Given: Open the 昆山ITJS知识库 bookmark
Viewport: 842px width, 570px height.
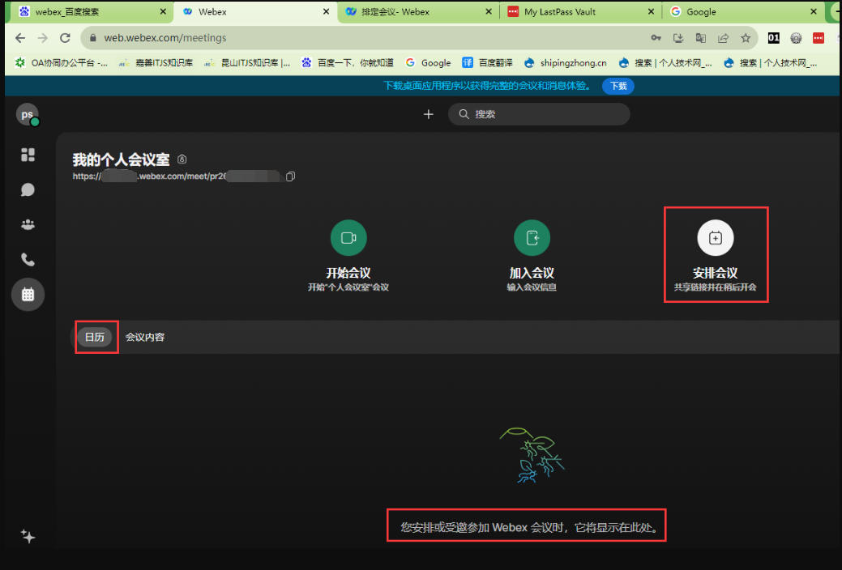Looking at the screenshot, I should pyautogui.click(x=247, y=63).
